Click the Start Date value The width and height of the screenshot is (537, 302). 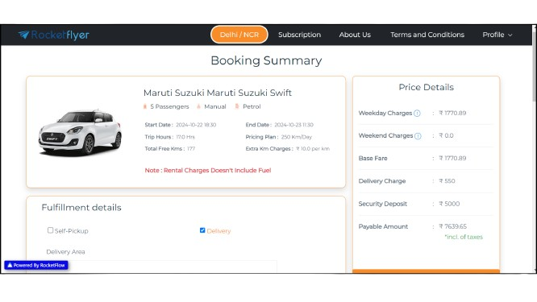(196, 125)
